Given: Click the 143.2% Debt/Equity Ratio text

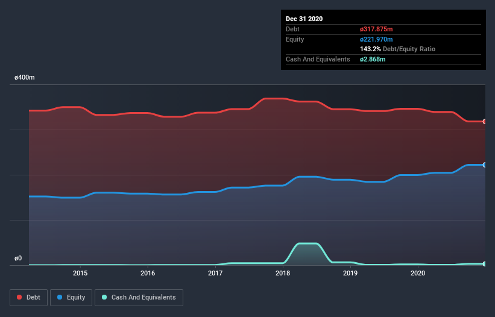Looking at the screenshot, I should (x=397, y=49).
